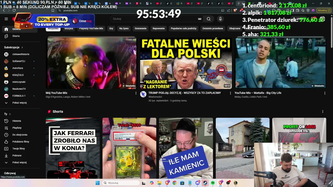Open the Pikachu card short thumbnail

pyautogui.click(x=129, y=148)
